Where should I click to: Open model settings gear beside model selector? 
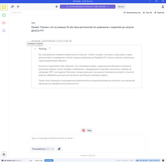(57, 6)
